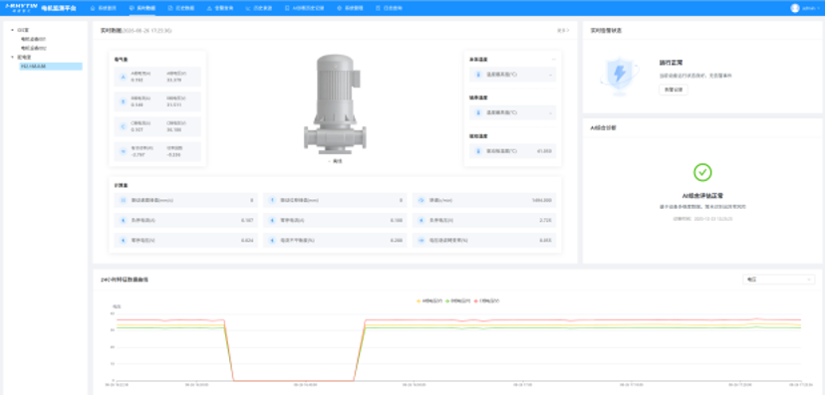Collapse the second group in device tree

tap(12, 57)
